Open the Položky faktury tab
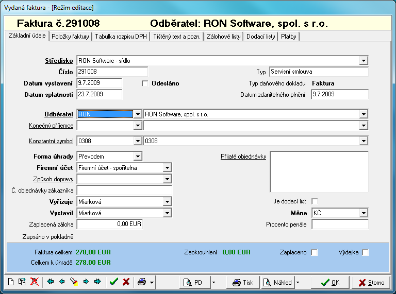Image resolution: width=396 pixels, height=294 pixels. tap(70, 37)
